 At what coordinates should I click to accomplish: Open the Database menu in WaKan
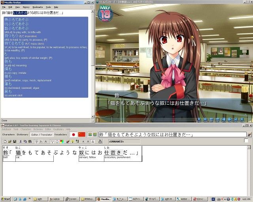pyautogui.click(x=6, y=129)
